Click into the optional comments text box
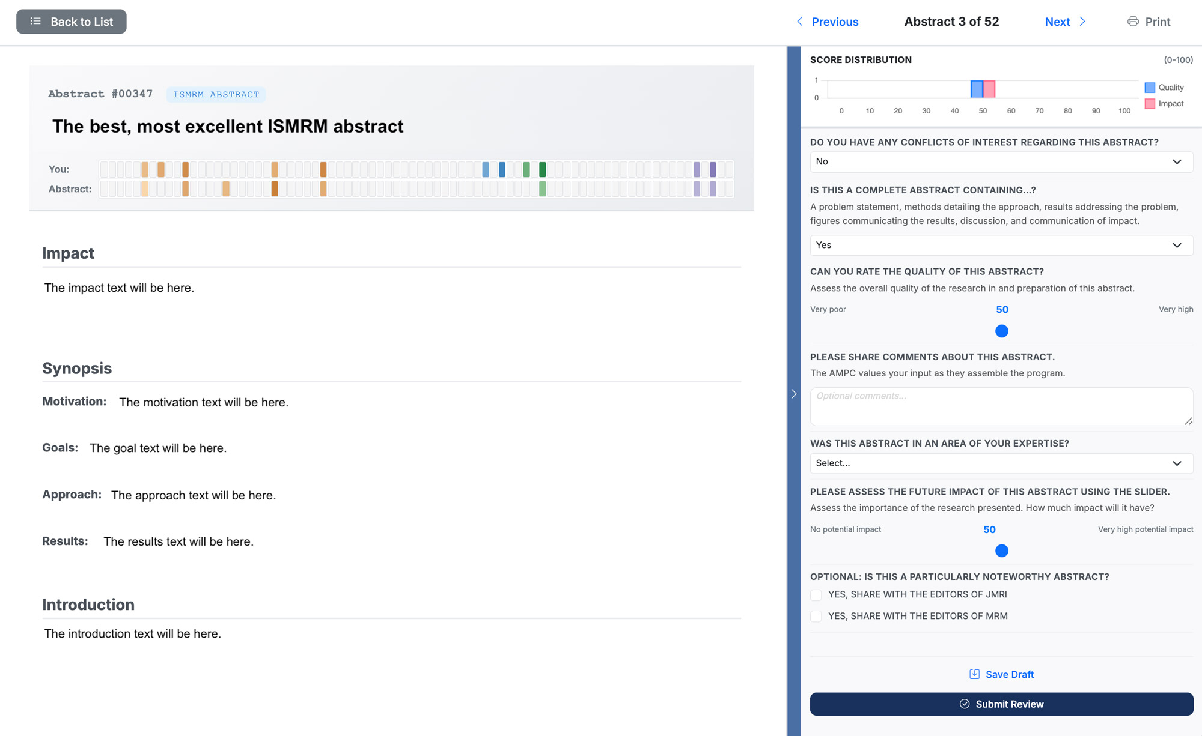Screen dimensions: 1202x736 pos(1001,406)
